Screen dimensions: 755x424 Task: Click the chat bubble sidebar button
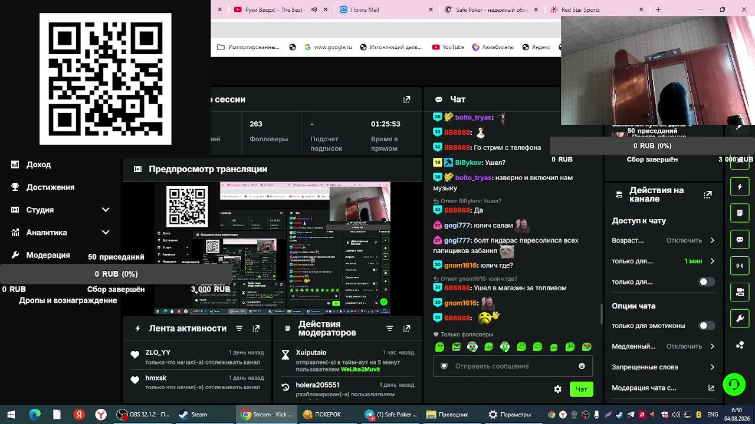click(740, 240)
